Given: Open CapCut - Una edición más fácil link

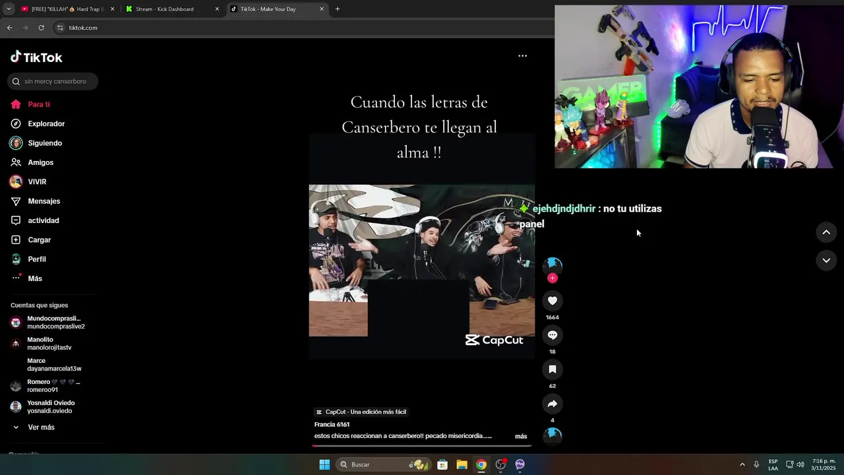Looking at the screenshot, I should pos(361,412).
